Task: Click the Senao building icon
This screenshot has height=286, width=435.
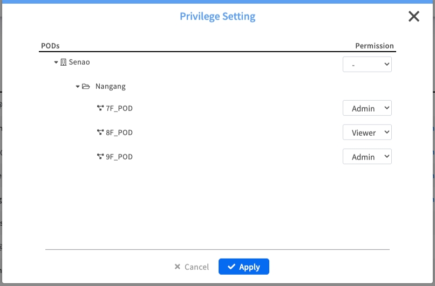Action: pos(63,62)
